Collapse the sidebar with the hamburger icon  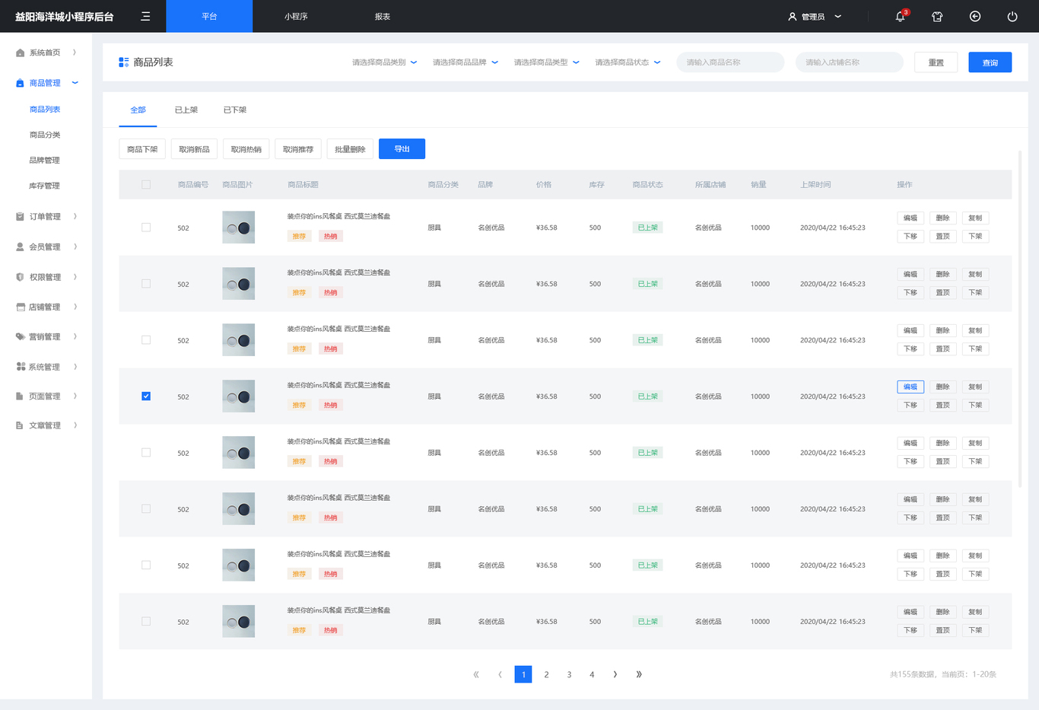(145, 16)
